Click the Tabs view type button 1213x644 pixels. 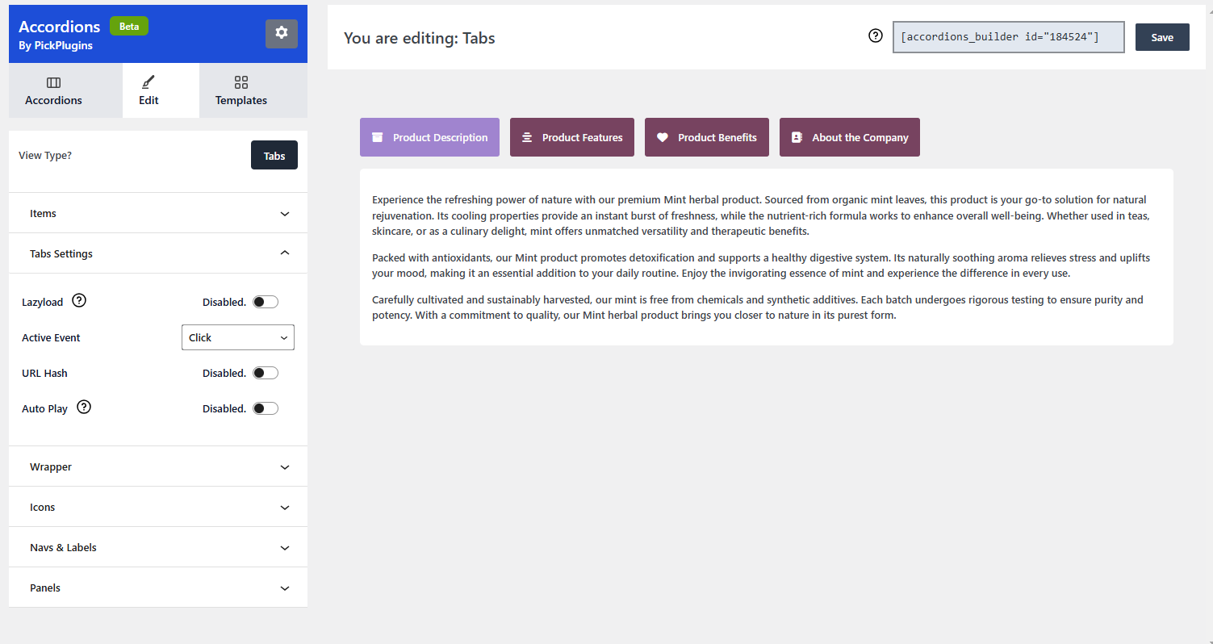click(x=274, y=156)
